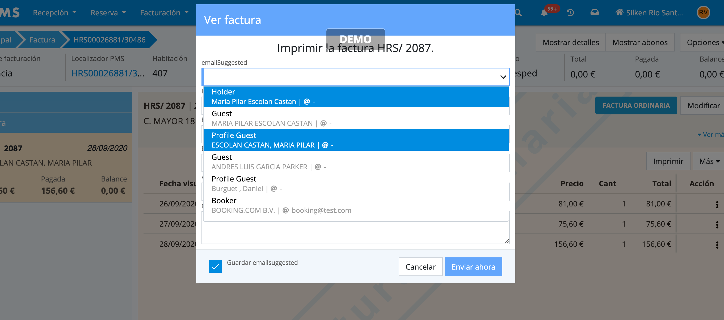Click the notifications bell icon
The image size is (724, 320).
[544, 13]
